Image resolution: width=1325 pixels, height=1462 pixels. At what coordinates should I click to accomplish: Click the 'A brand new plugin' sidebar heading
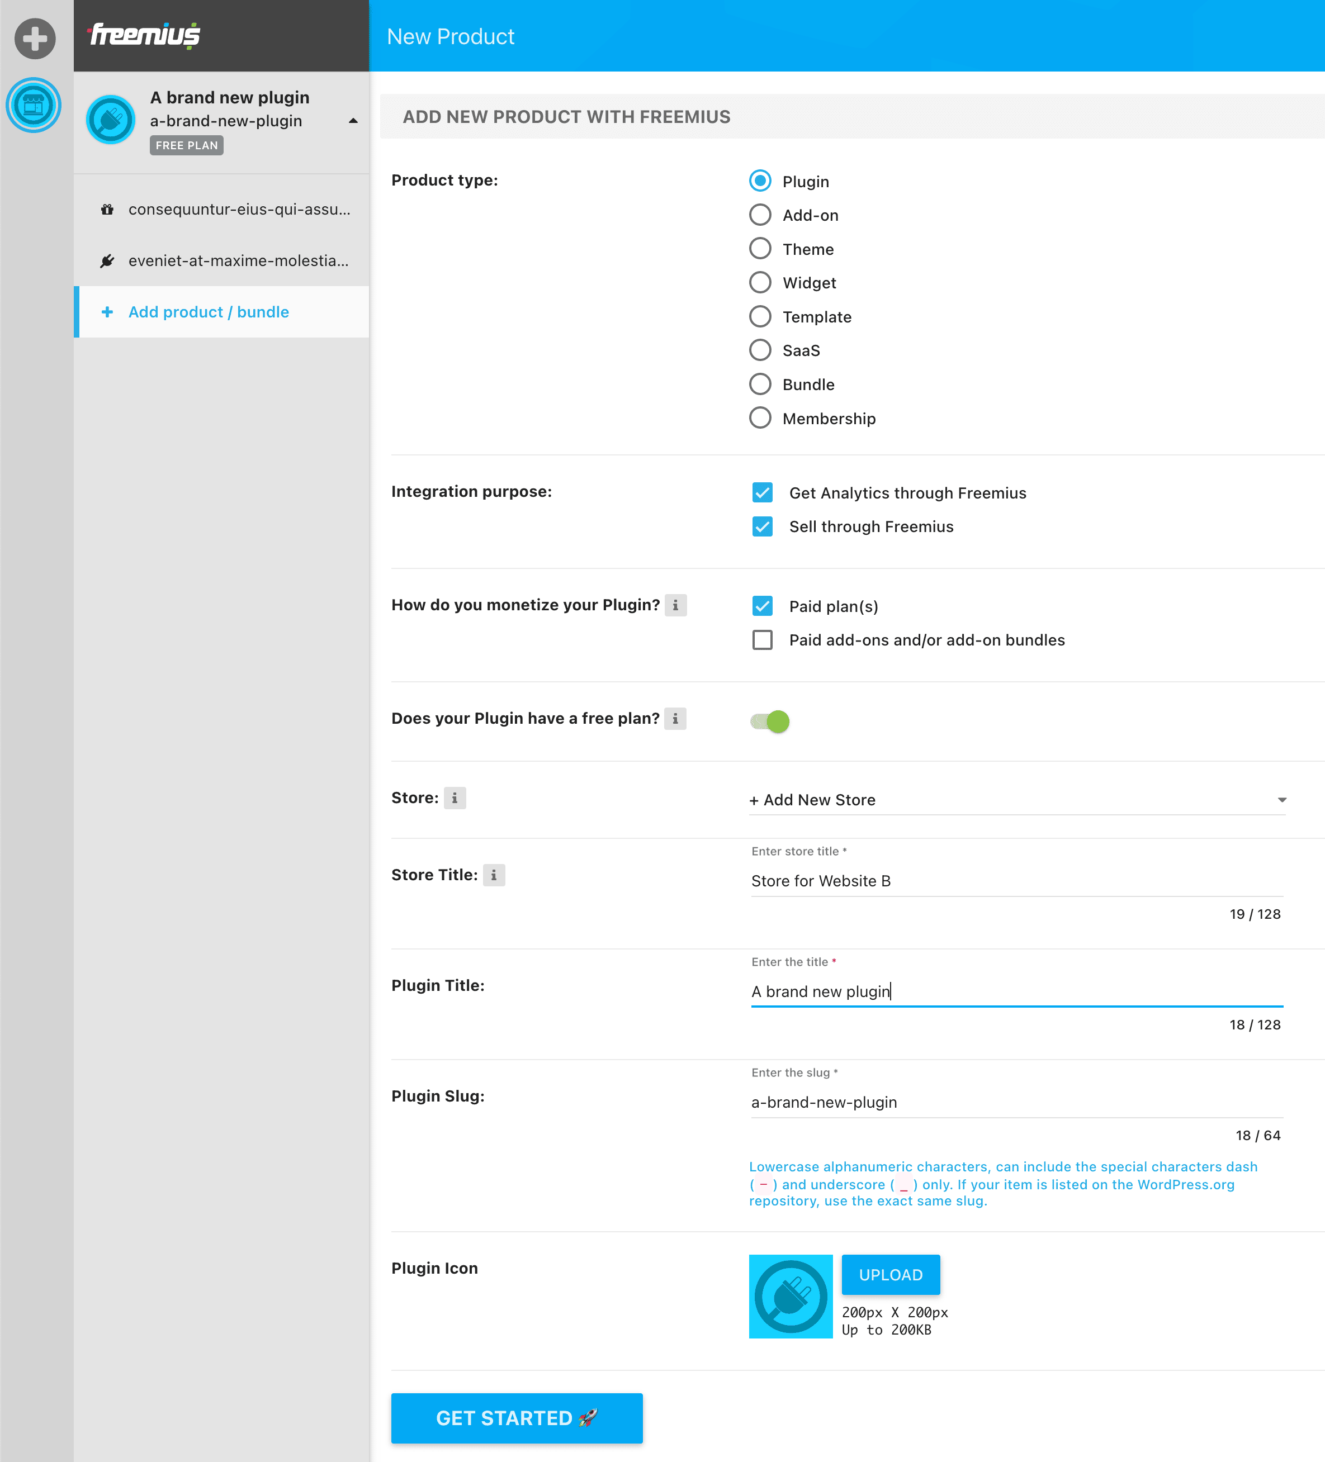230,97
